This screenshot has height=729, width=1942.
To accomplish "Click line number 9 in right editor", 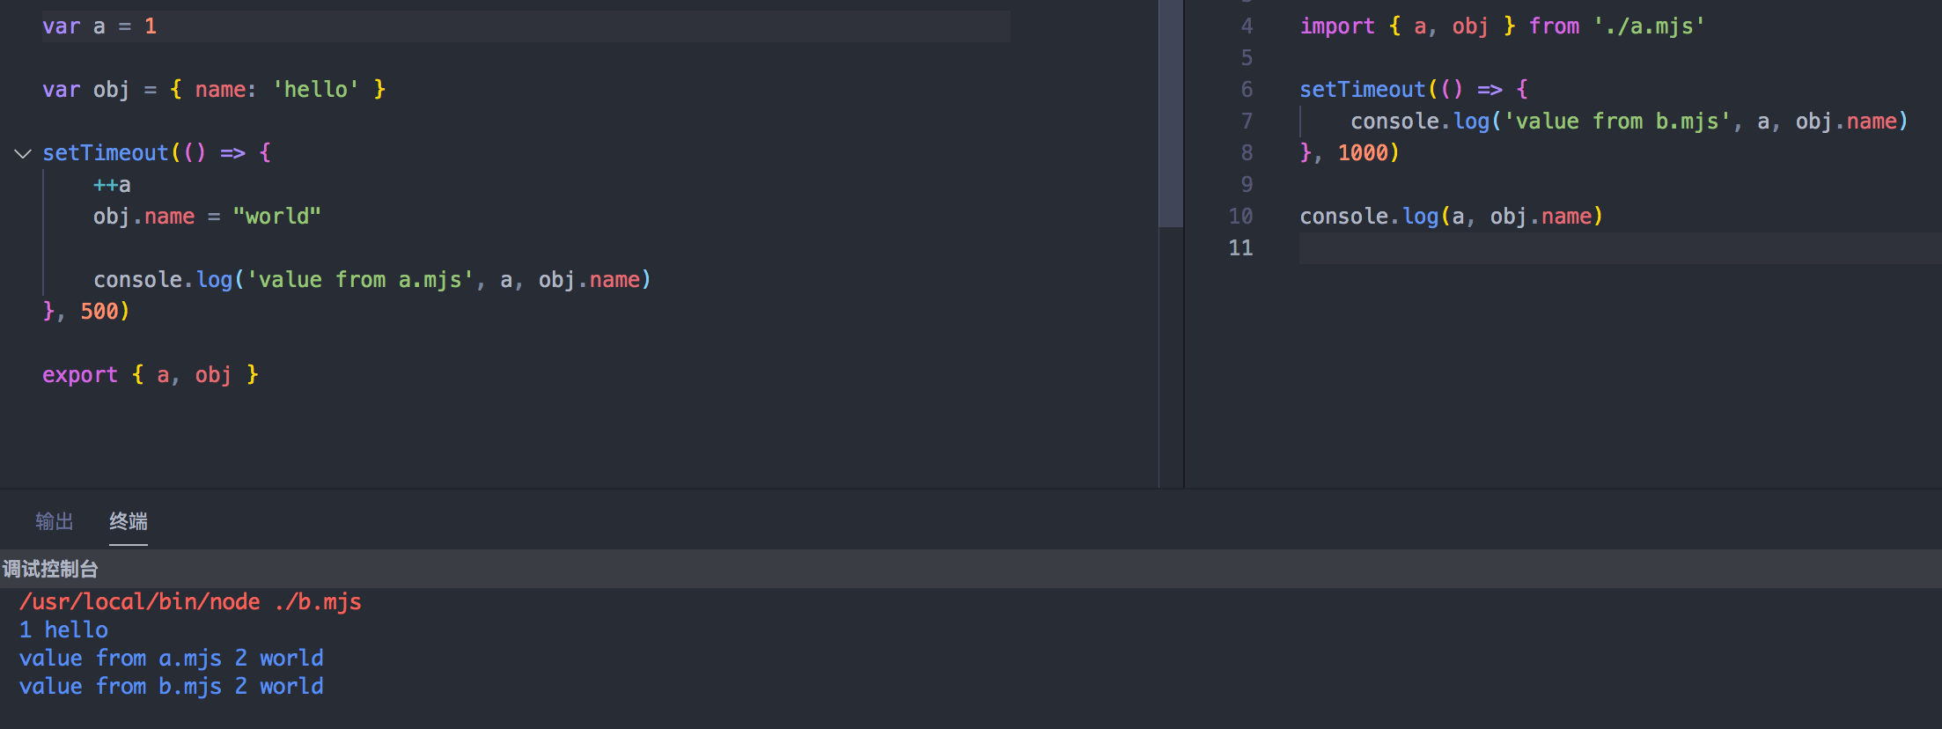I will (1247, 185).
